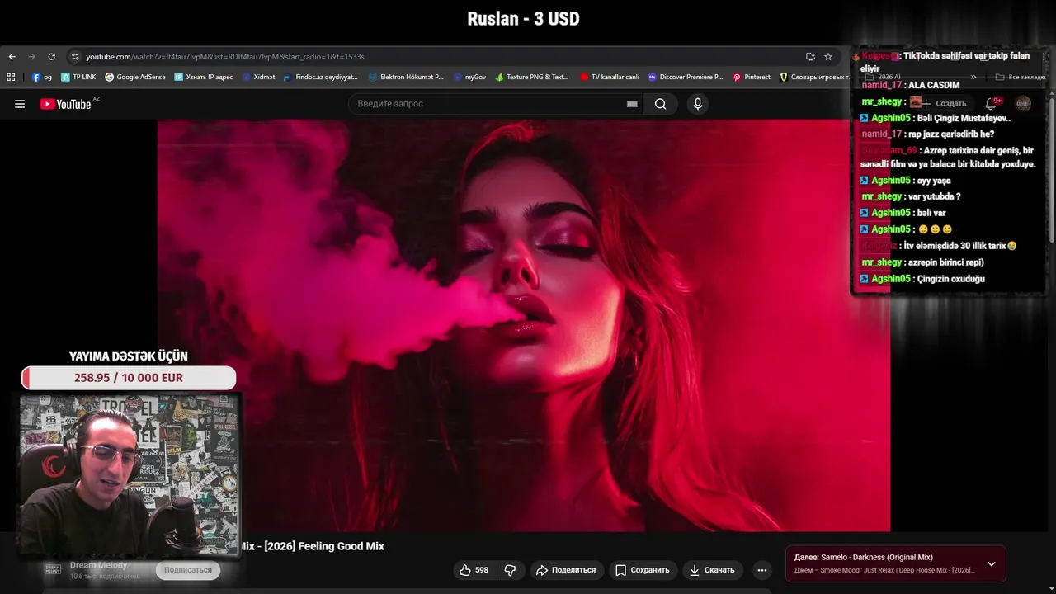
Task: Click the 'Сохранить' save button
Action: [x=643, y=570]
